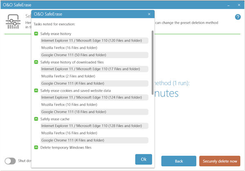The height and width of the screenshot is (171, 245).
Task: Select Google Chrome 111 (18 Files and folder)
Action: click(x=94, y=112)
